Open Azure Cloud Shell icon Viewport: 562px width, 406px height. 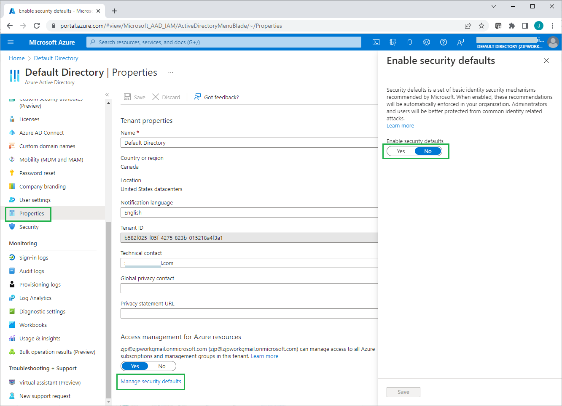click(x=376, y=42)
